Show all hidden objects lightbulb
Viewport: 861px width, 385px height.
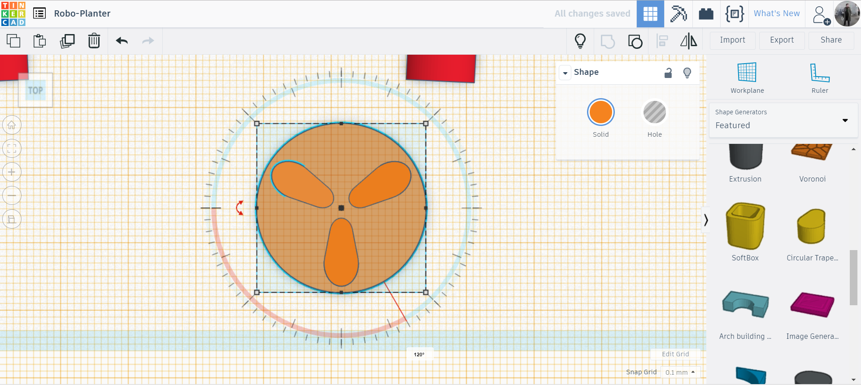click(580, 41)
